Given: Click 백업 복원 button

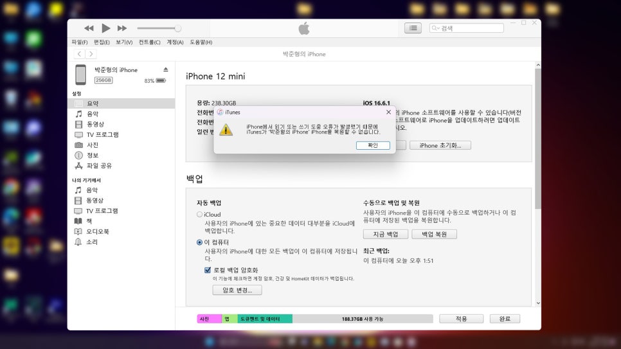Looking at the screenshot, I should click(434, 234).
